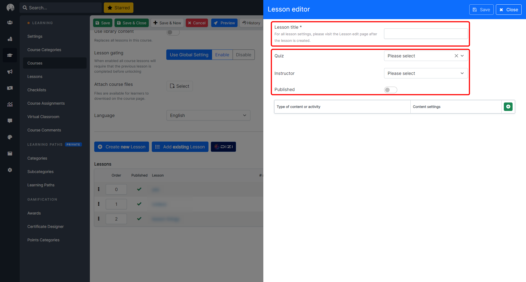
Task: Click the palette icon in sidebar
Action: (x=10, y=137)
